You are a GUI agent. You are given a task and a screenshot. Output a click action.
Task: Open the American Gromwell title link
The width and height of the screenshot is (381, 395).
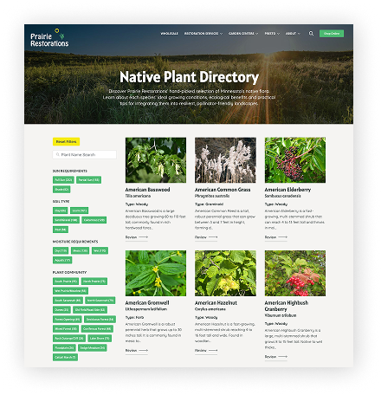point(147,303)
